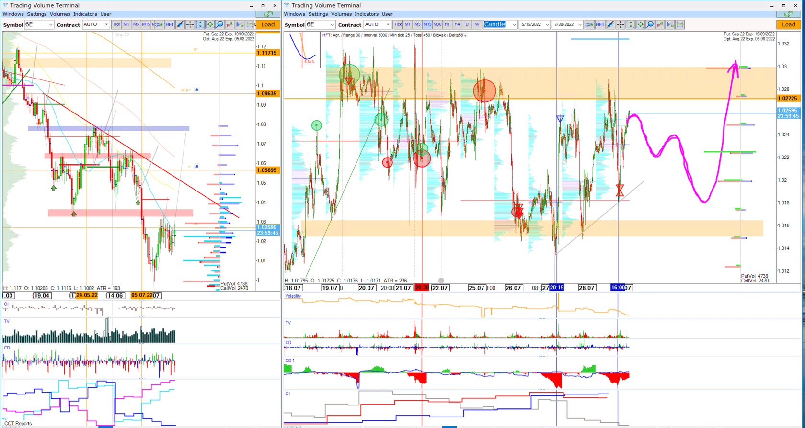
Task: Switch right terminal to H4 timeframe
Action: tap(457, 24)
